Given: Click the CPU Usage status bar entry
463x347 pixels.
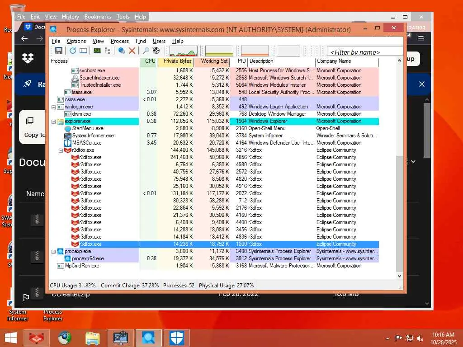Looking at the screenshot, I should (73, 286).
